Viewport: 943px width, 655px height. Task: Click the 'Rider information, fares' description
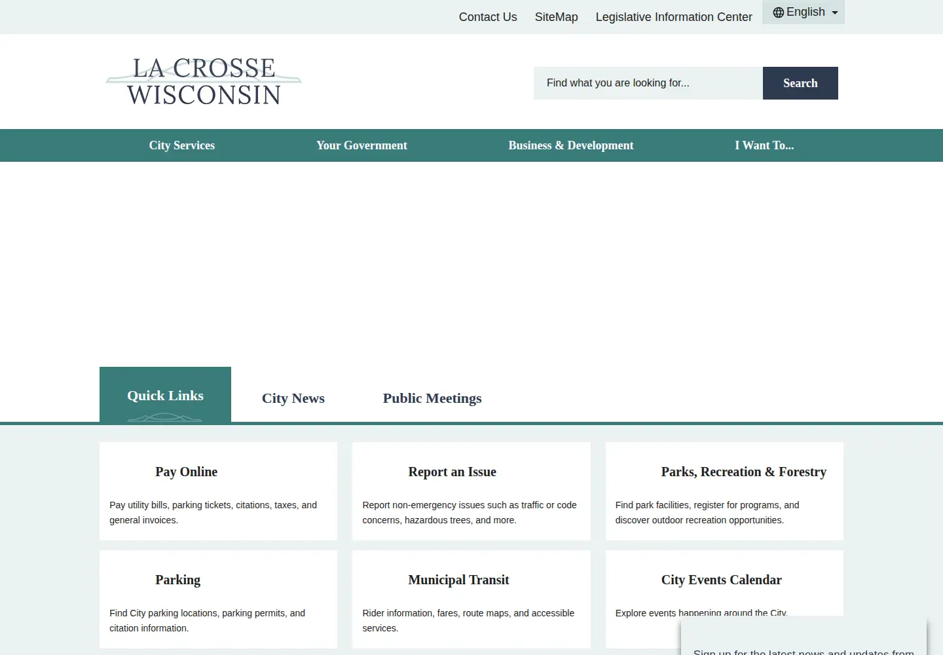tap(468, 620)
